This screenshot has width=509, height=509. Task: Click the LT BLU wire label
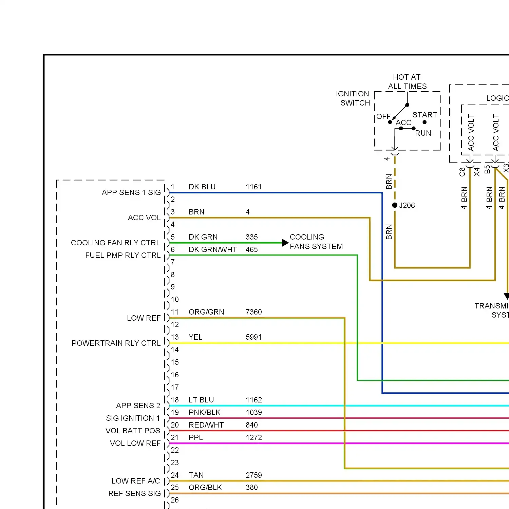201,400
